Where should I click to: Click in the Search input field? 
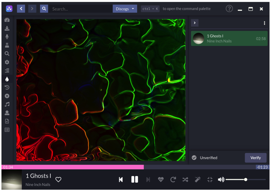(81, 9)
